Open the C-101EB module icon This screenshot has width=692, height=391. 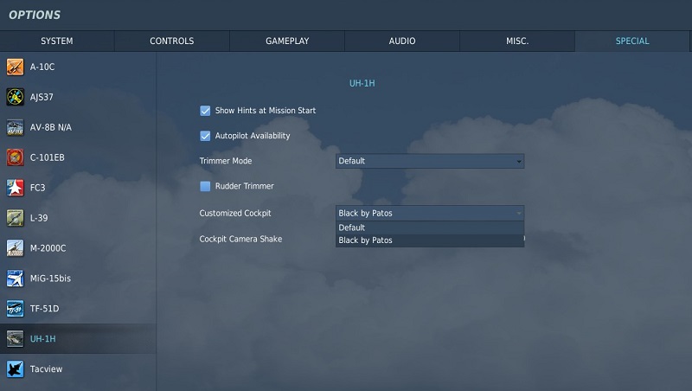click(15, 157)
